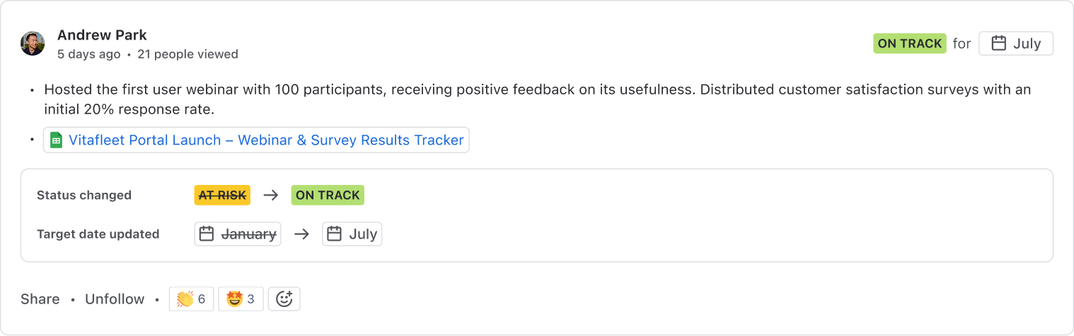The width and height of the screenshot is (1074, 336).
Task: Click the calendar icon in updated July chip
Action: pyautogui.click(x=335, y=234)
